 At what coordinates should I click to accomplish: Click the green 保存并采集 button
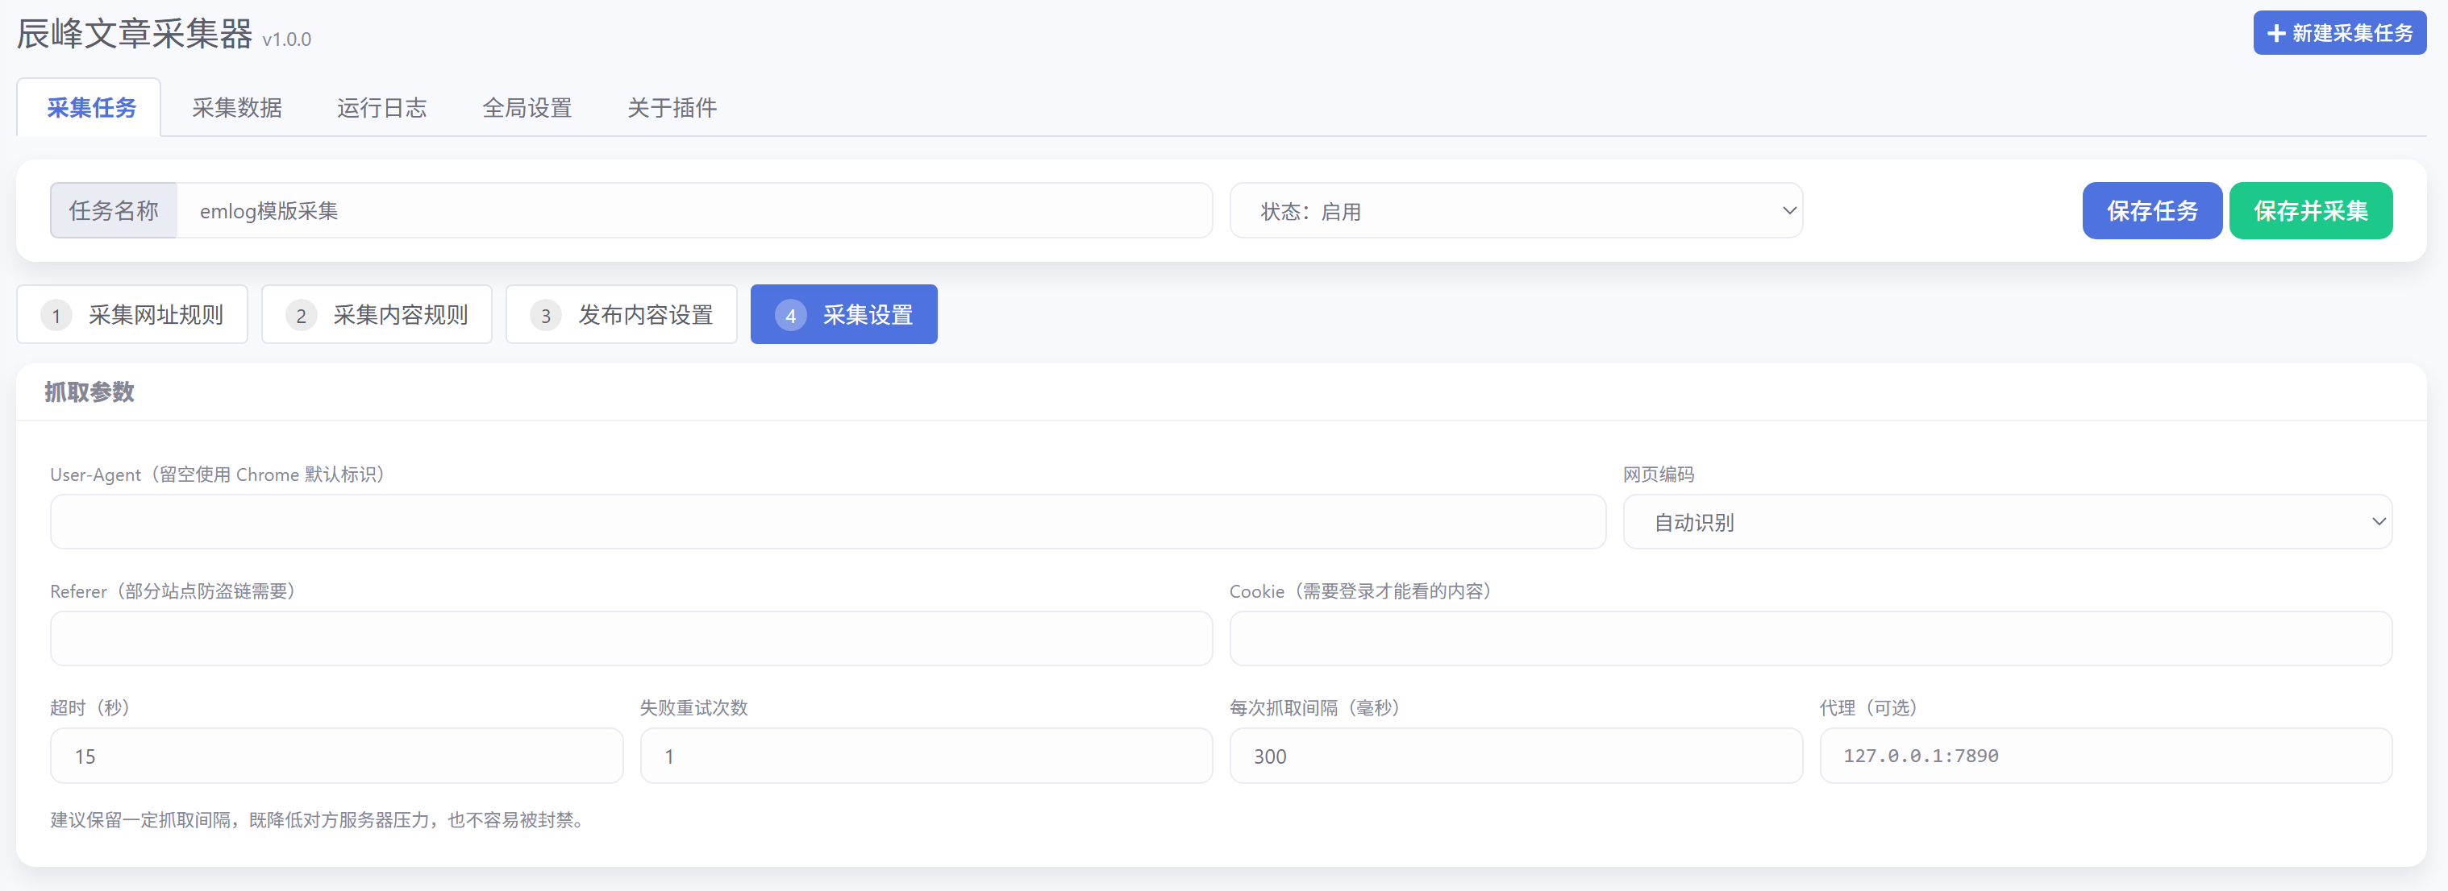click(x=2310, y=211)
